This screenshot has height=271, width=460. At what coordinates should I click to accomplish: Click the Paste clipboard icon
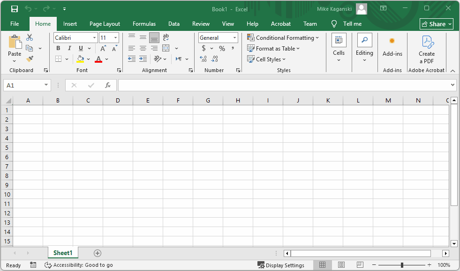[15, 42]
